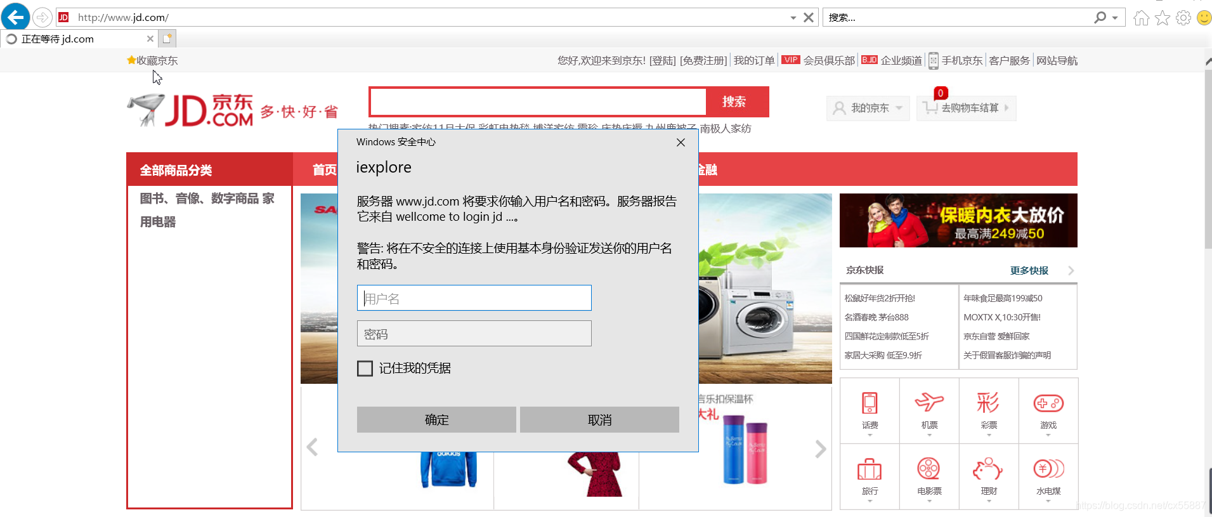1212x517 pixels.
Task: Close the jd.com browser tab
Action: point(150,39)
